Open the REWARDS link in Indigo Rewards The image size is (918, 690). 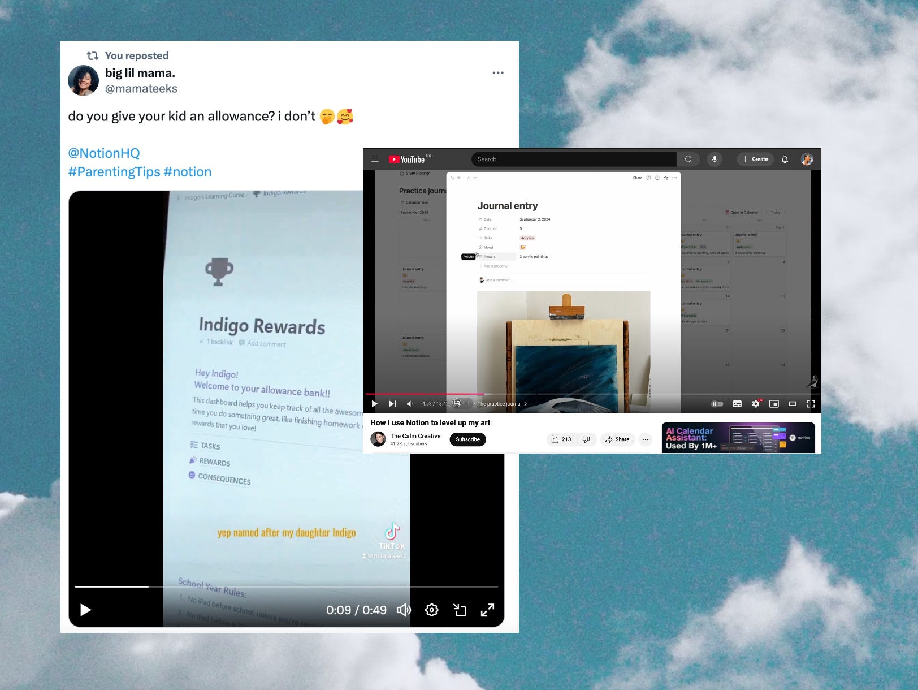(x=210, y=462)
